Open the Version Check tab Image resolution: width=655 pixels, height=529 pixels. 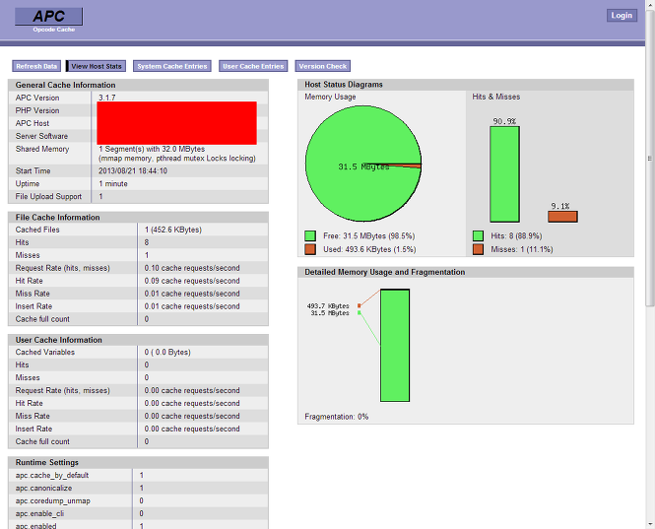click(x=322, y=66)
